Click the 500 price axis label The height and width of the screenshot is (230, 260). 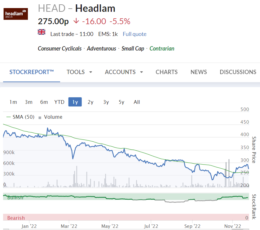point(245,109)
